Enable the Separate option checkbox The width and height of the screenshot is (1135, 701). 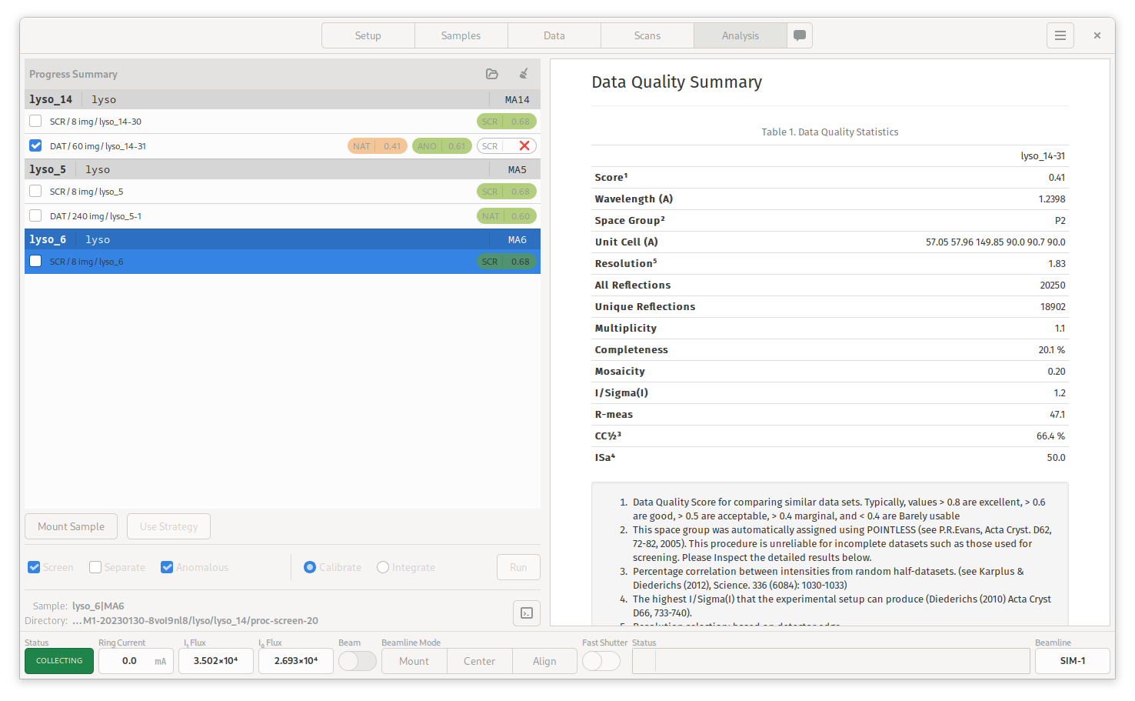pos(95,567)
